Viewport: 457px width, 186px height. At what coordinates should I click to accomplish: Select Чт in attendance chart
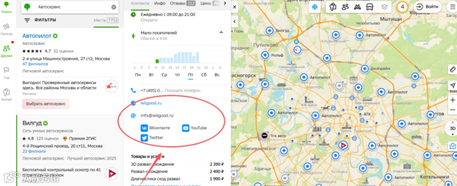(177, 75)
